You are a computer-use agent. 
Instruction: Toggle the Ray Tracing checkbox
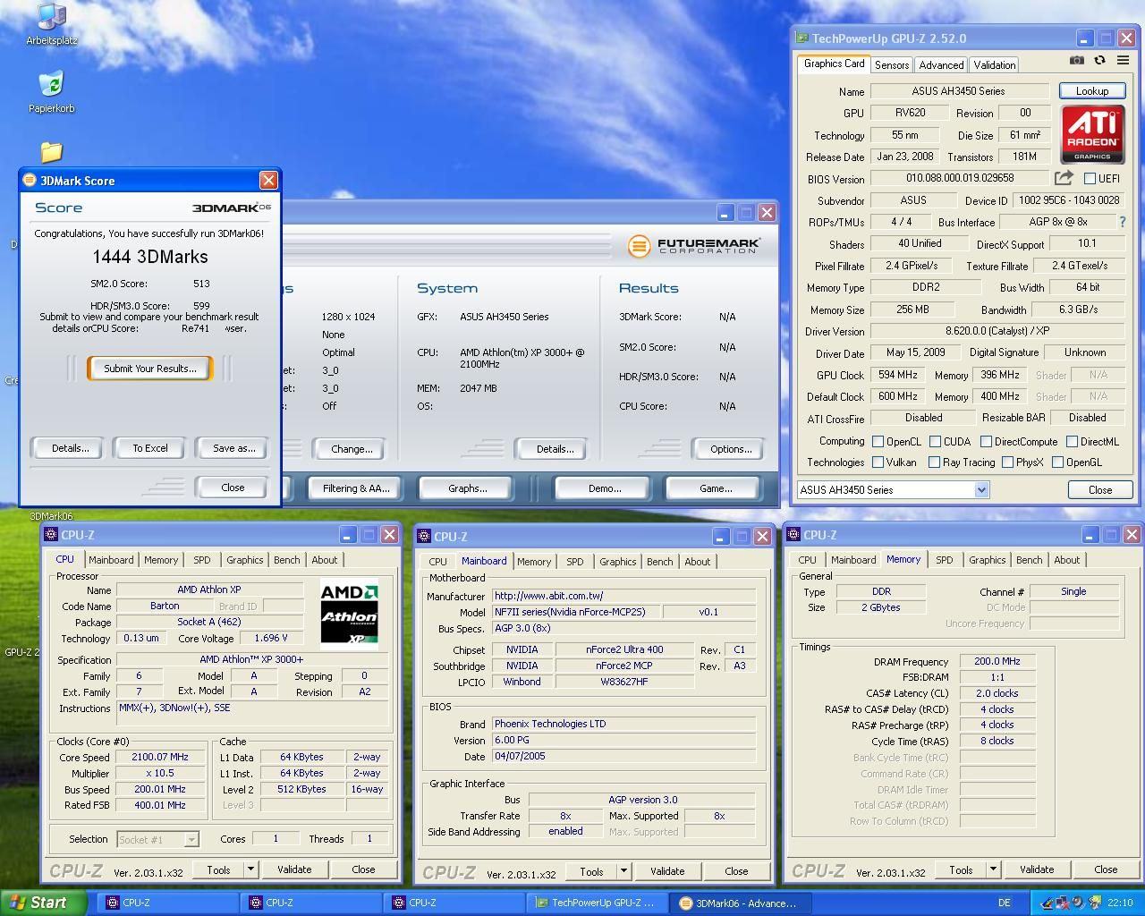[x=934, y=462]
